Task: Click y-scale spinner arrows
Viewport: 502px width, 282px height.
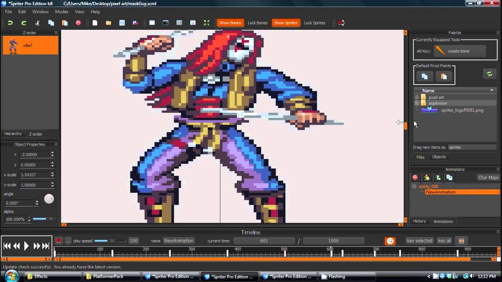Action: (x=52, y=185)
